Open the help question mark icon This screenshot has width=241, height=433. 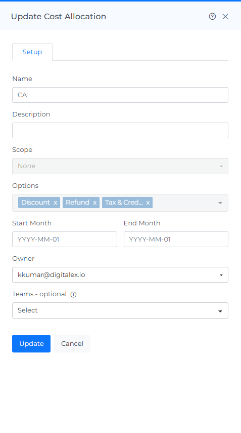tap(212, 17)
